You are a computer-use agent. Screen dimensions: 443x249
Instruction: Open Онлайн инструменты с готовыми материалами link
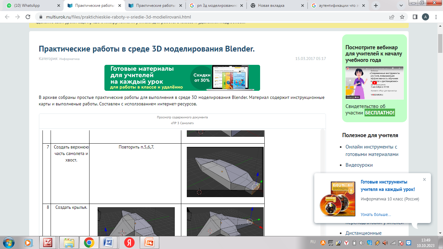[372, 151]
